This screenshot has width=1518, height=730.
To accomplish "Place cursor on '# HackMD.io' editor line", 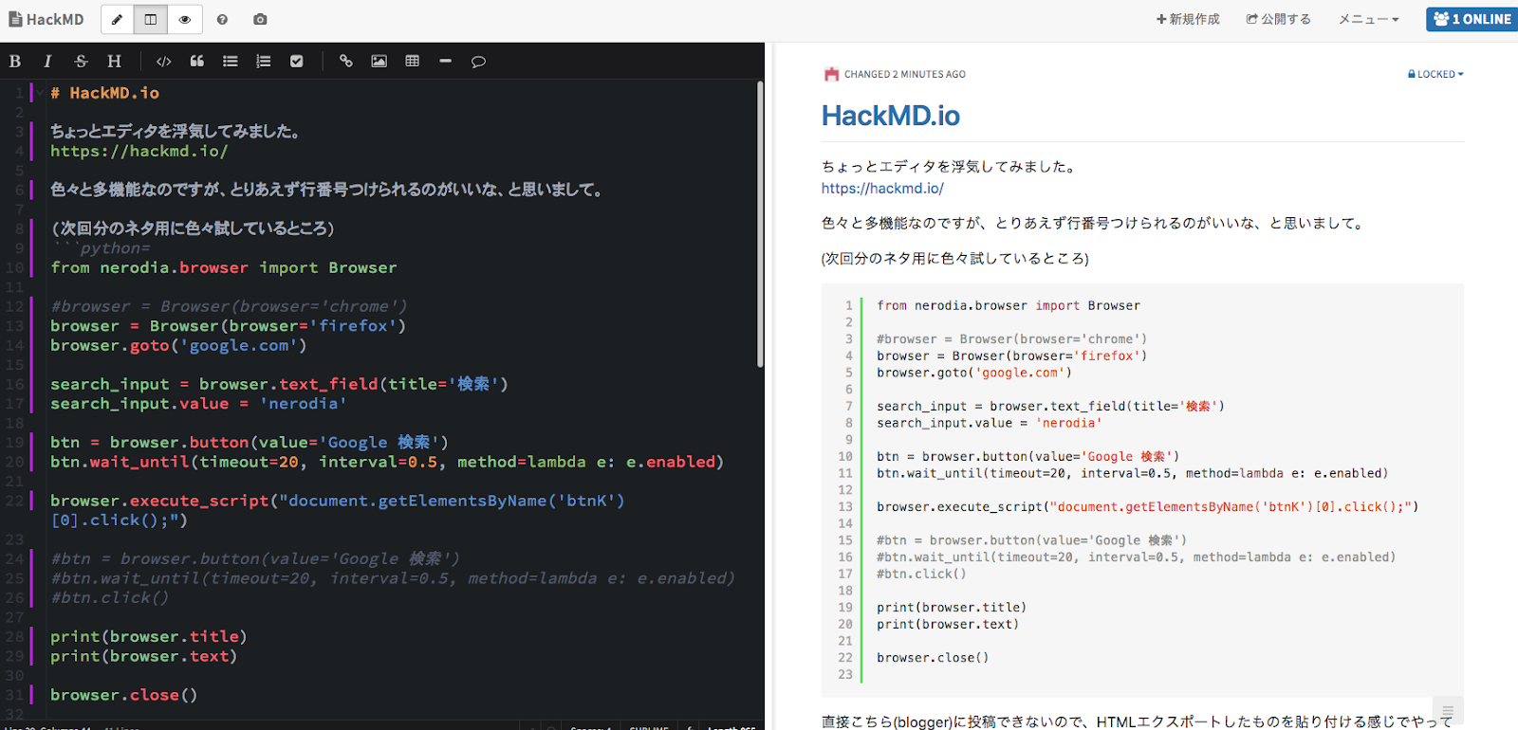I will (105, 93).
